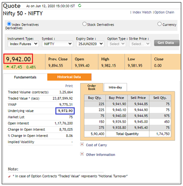Open the Index Watch link
This screenshot has width=183, height=186.
point(142,12)
